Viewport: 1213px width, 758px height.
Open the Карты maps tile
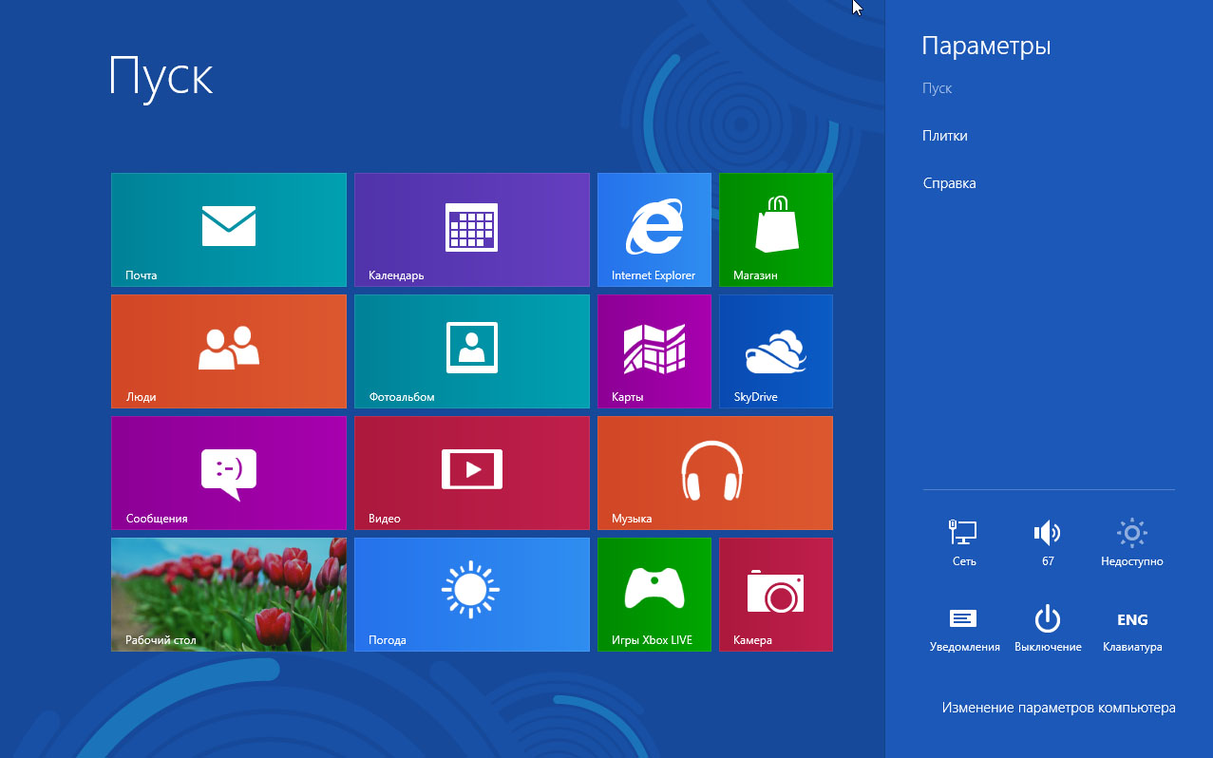[x=654, y=351]
